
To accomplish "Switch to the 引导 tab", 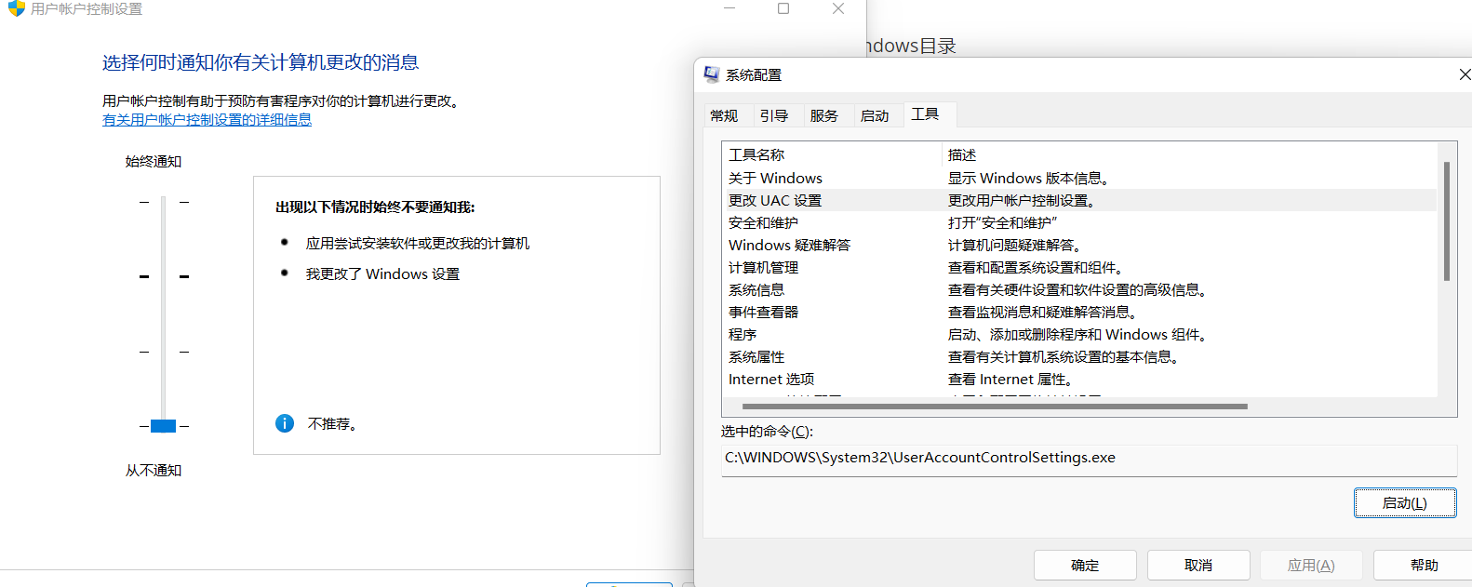I will click(x=774, y=115).
